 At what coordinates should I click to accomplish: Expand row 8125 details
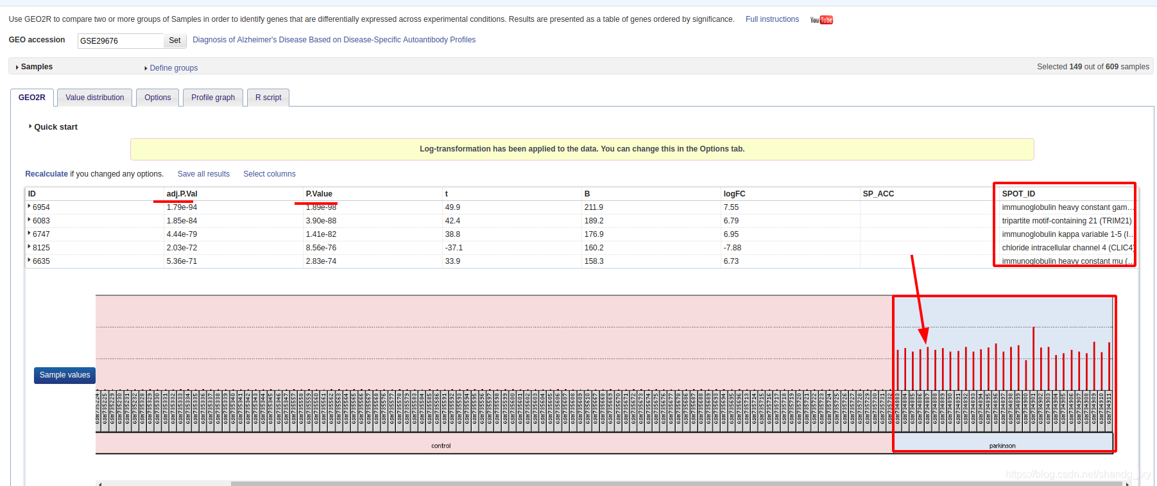[x=30, y=247]
